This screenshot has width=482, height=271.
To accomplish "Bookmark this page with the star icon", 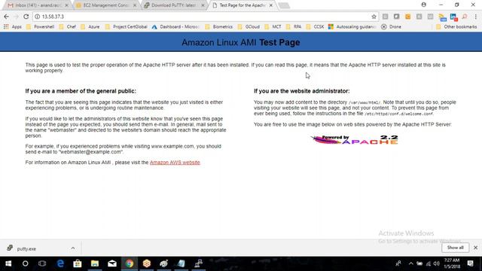I will click(374, 17).
